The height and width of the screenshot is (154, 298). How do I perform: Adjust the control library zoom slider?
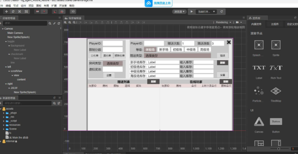click(279, 149)
